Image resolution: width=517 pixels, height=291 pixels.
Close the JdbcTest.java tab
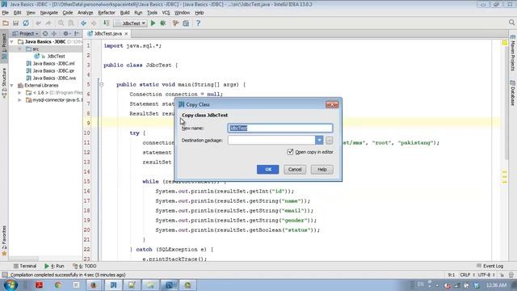126,34
